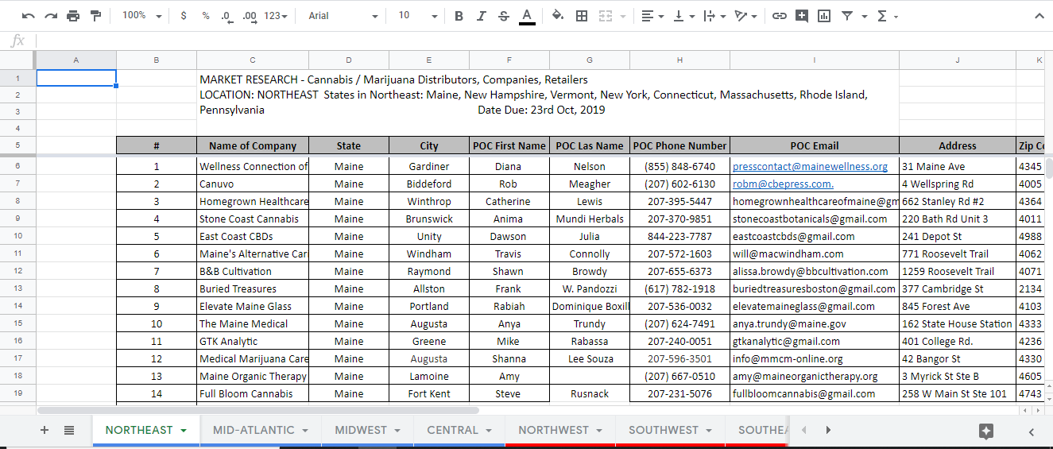
Task: Toggle strikethrough formatting
Action: [x=503, y=16]
